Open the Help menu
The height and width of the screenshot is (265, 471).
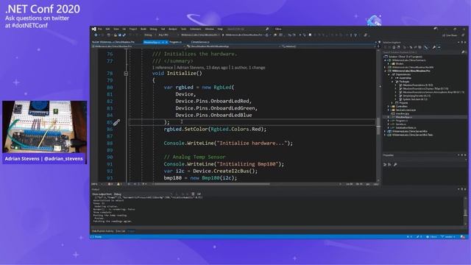[x=220, y=29]
